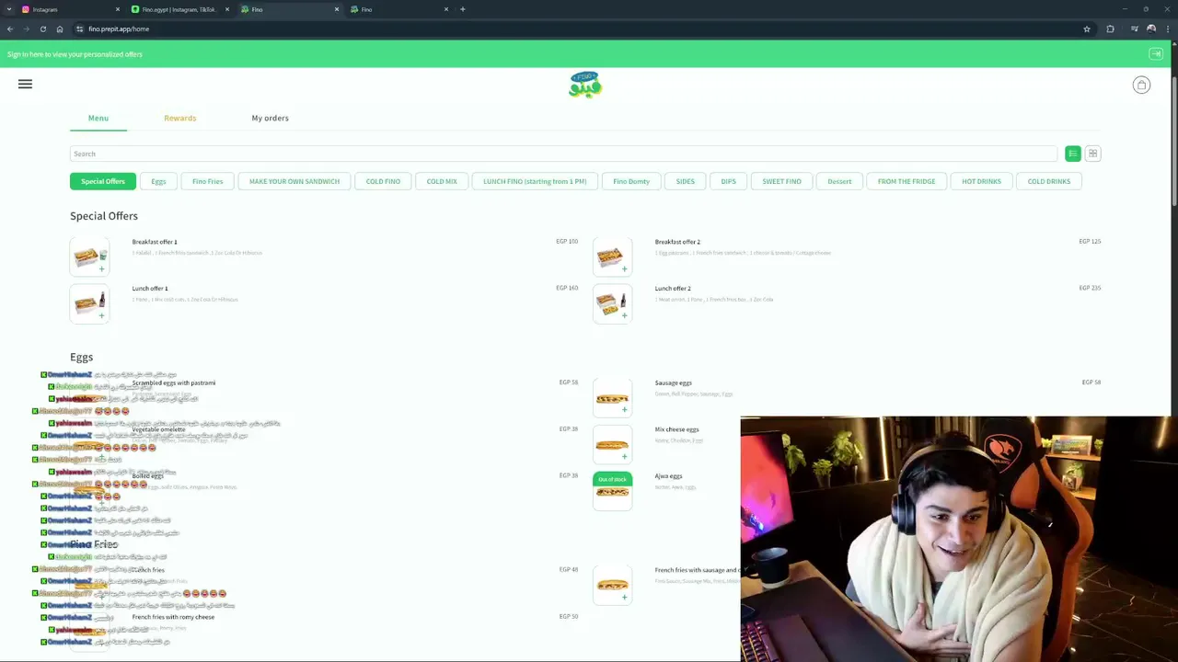Click French fries with romy cheese title
The image size is (1178, 662).
[x=173, y=617]
